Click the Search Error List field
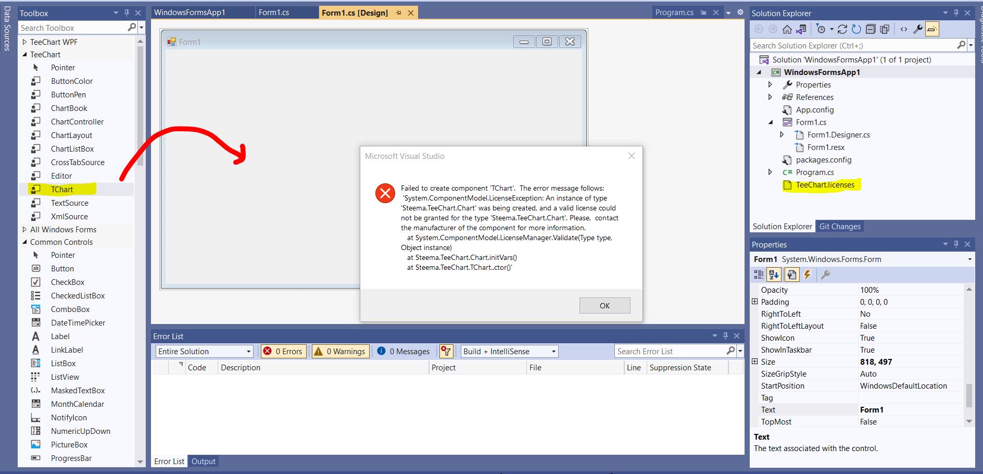This screenshot has width=983, height=474. tap(671, 351)
